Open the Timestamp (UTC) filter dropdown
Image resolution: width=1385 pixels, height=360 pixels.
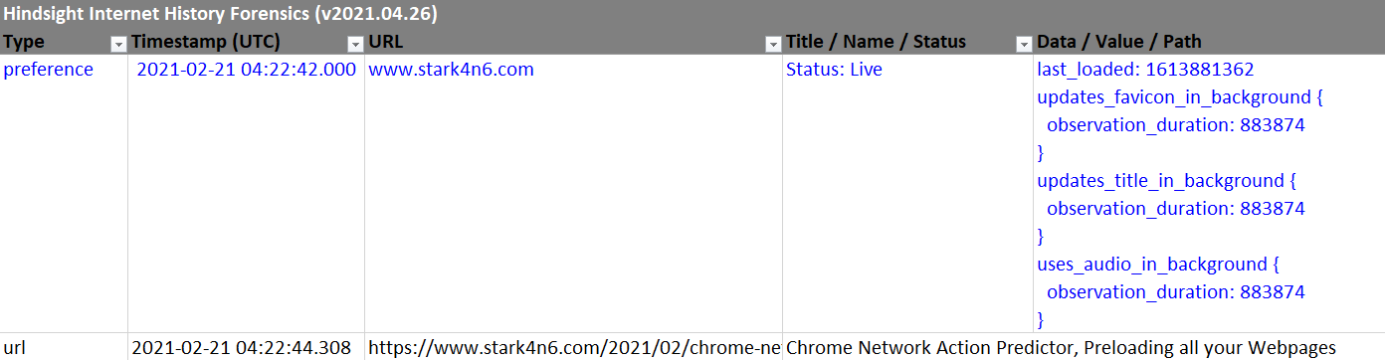point(355,44)
